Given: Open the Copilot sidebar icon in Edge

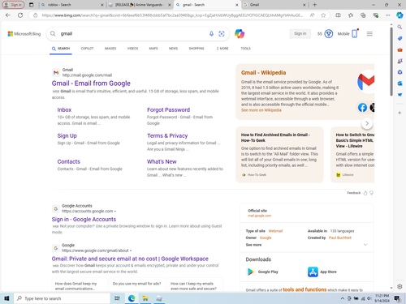Looking at the screenshot, I should click(x=400, y=15).
